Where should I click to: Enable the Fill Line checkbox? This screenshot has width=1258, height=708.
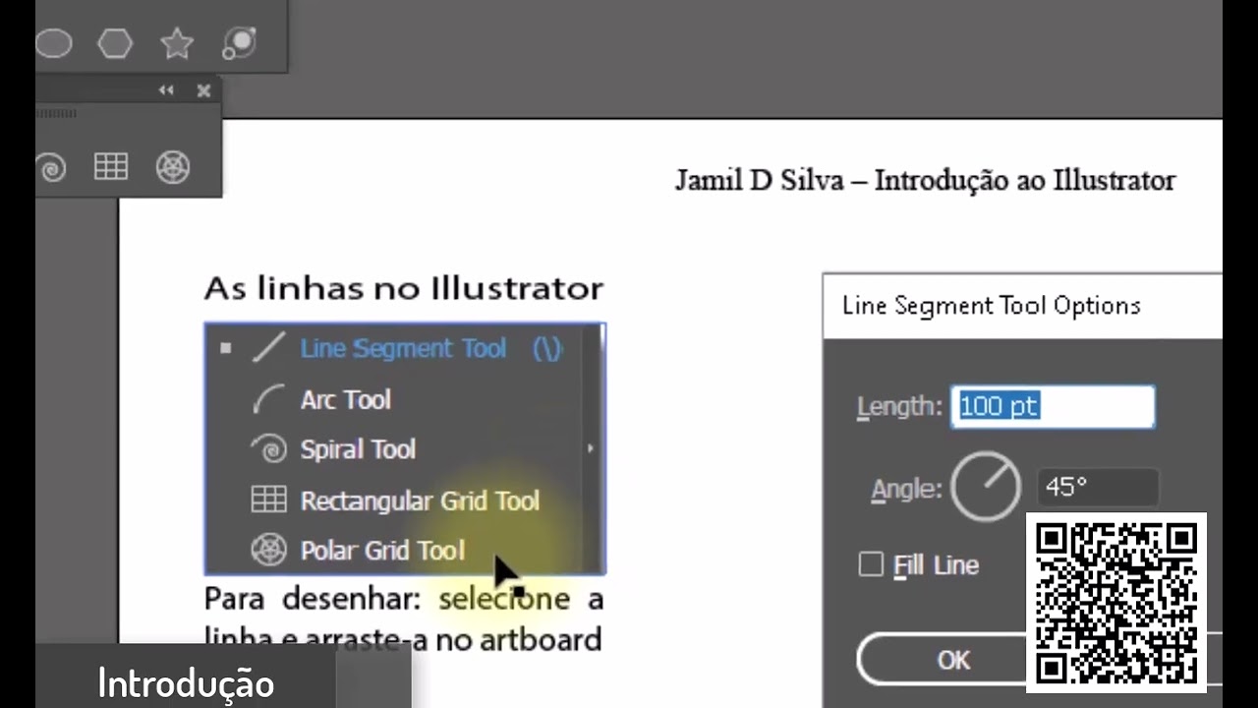point(871,564)
